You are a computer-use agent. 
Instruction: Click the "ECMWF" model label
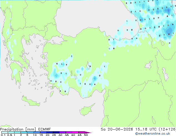[45, 129]
